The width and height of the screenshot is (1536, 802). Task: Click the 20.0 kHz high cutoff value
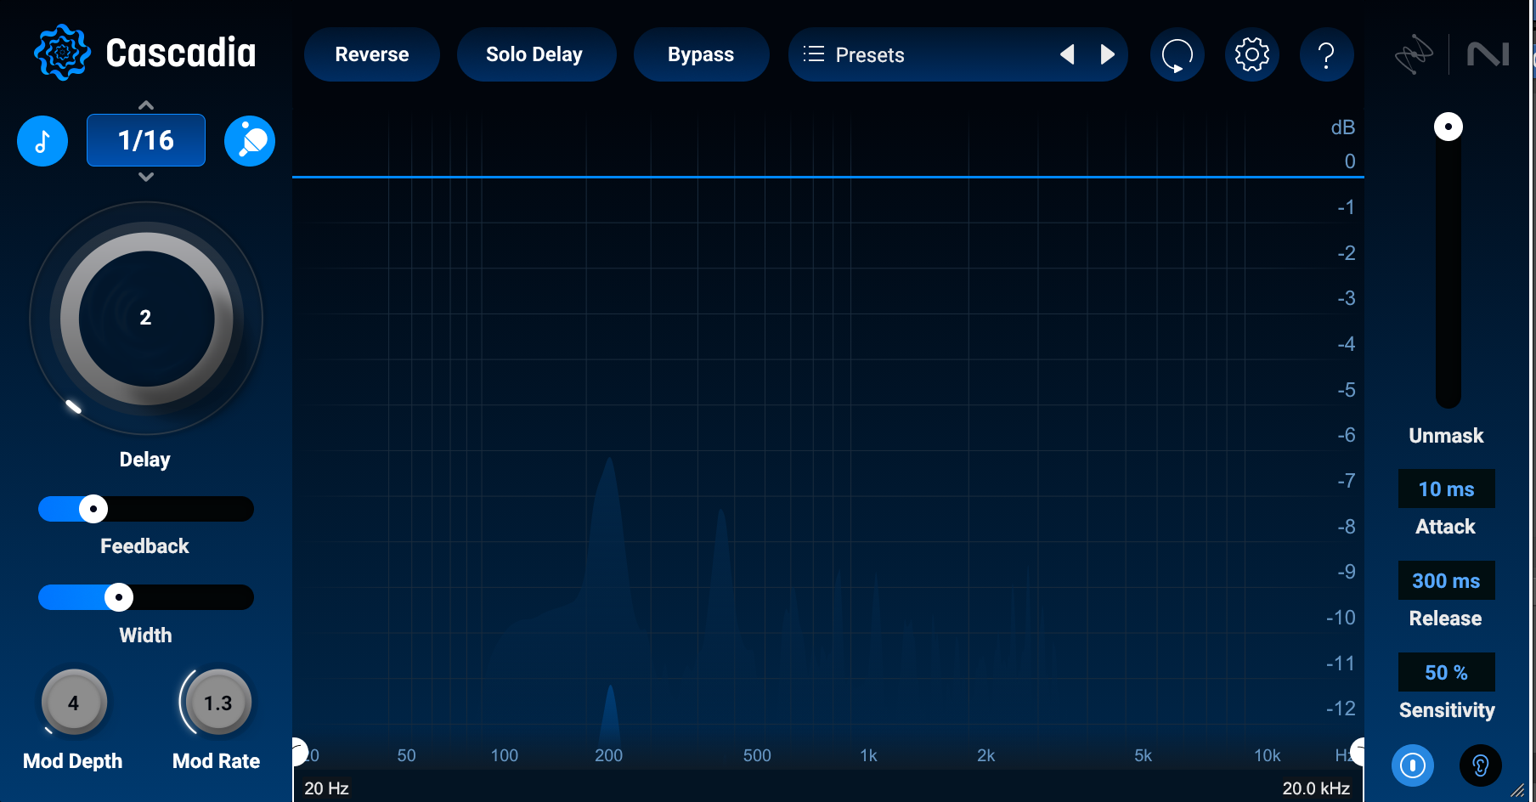tap(1316, 788)
